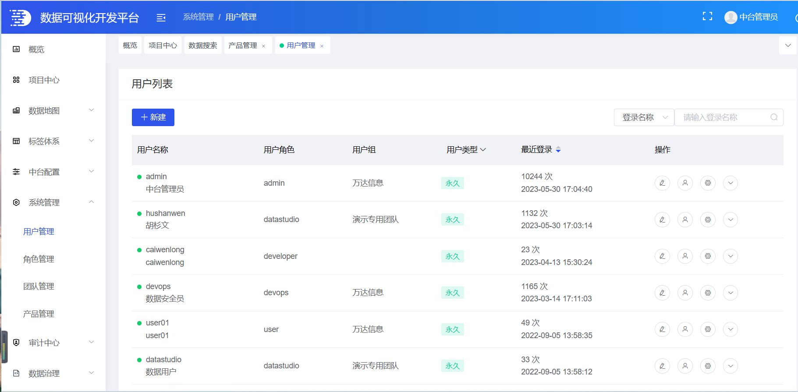Open settings gear for hushanwen row
Screen dimensions: 798x392
(708, 219)
